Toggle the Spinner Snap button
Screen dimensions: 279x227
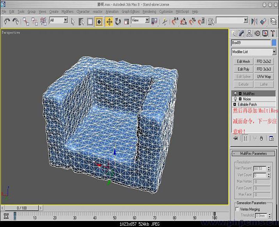click(x=201, y=22)
